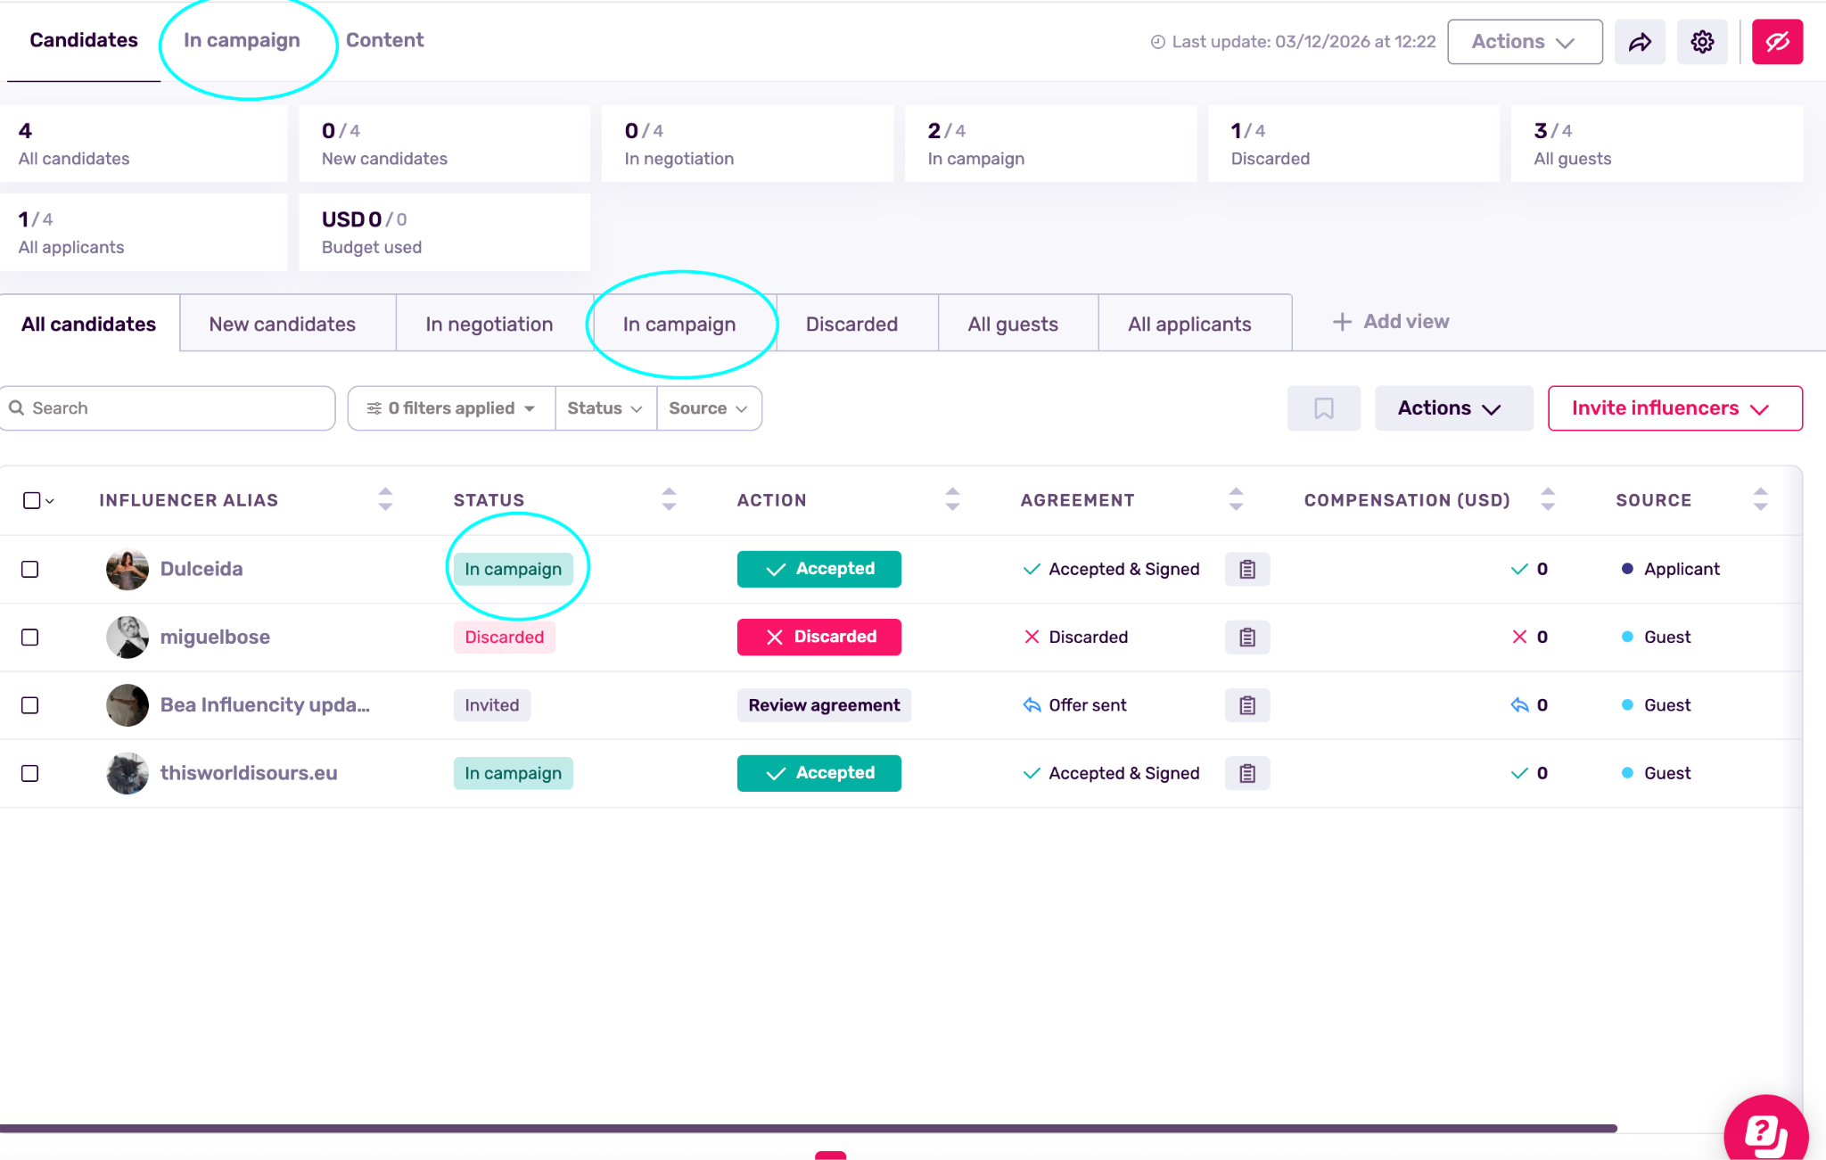Click the share arrow icon
1826x1160 pixels.
(1640, 42)
